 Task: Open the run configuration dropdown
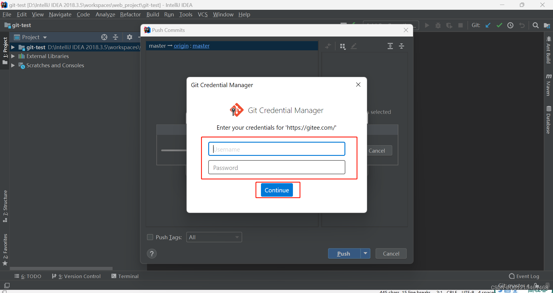[391, 25]
